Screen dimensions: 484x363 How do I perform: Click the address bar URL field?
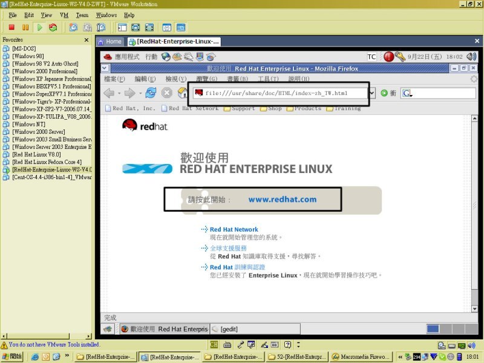pyautogui.click(x=281, y=93)
